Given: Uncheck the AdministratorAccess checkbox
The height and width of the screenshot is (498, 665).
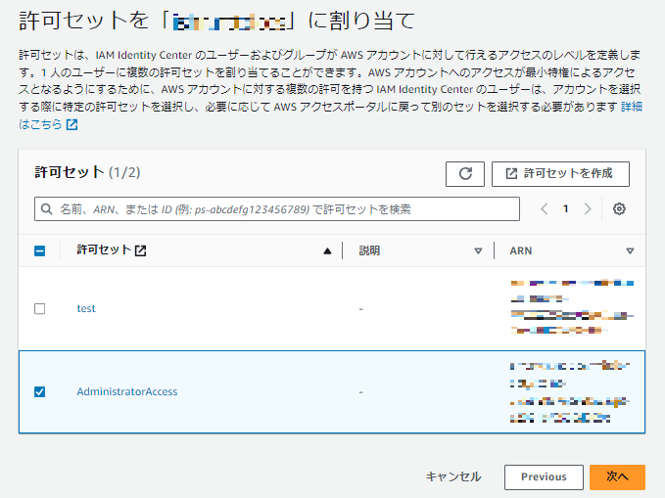Looking at the screenshot, I should [x=40, y=392].
